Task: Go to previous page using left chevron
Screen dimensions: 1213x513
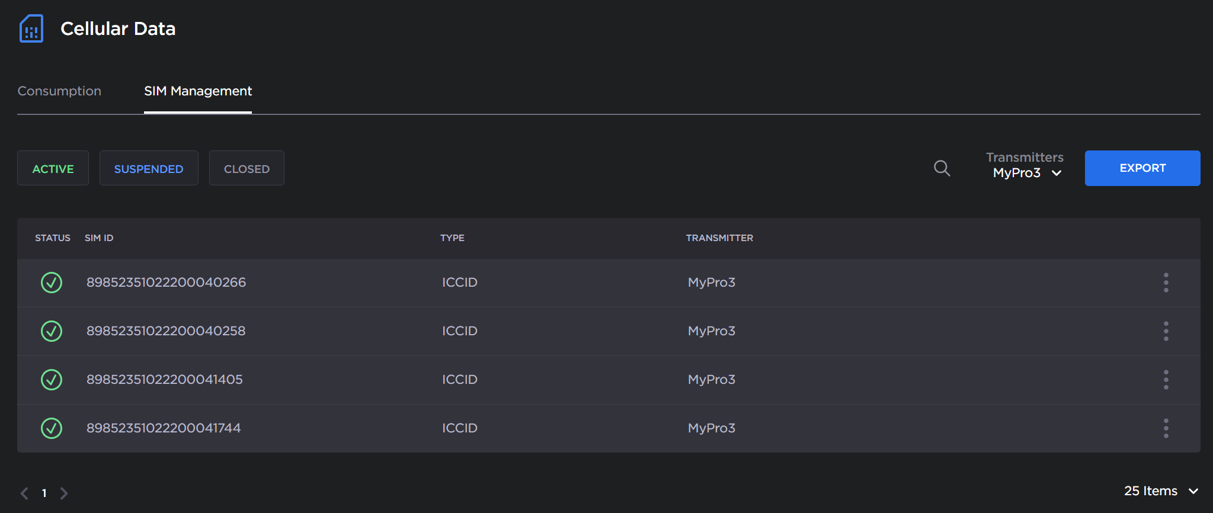Action: coord(24,493)
